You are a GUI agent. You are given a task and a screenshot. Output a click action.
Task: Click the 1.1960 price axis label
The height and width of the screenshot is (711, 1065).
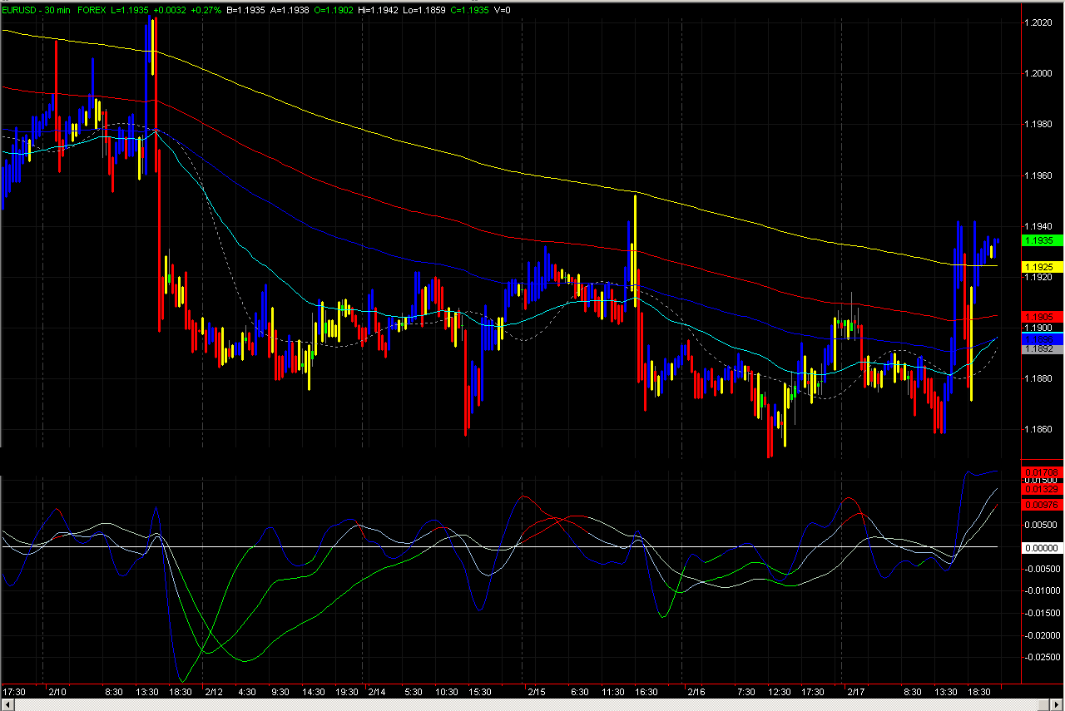[x=1040, y=175]
